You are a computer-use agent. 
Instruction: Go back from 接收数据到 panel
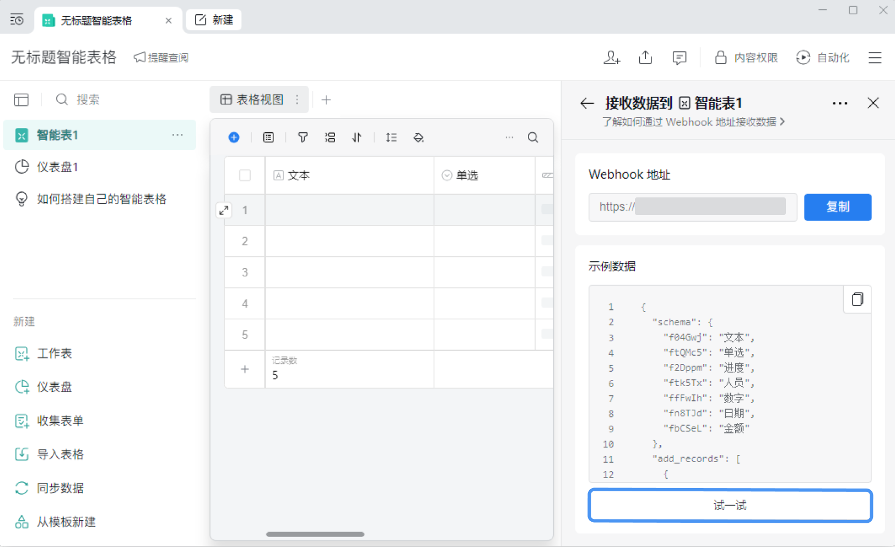(587, 103)
